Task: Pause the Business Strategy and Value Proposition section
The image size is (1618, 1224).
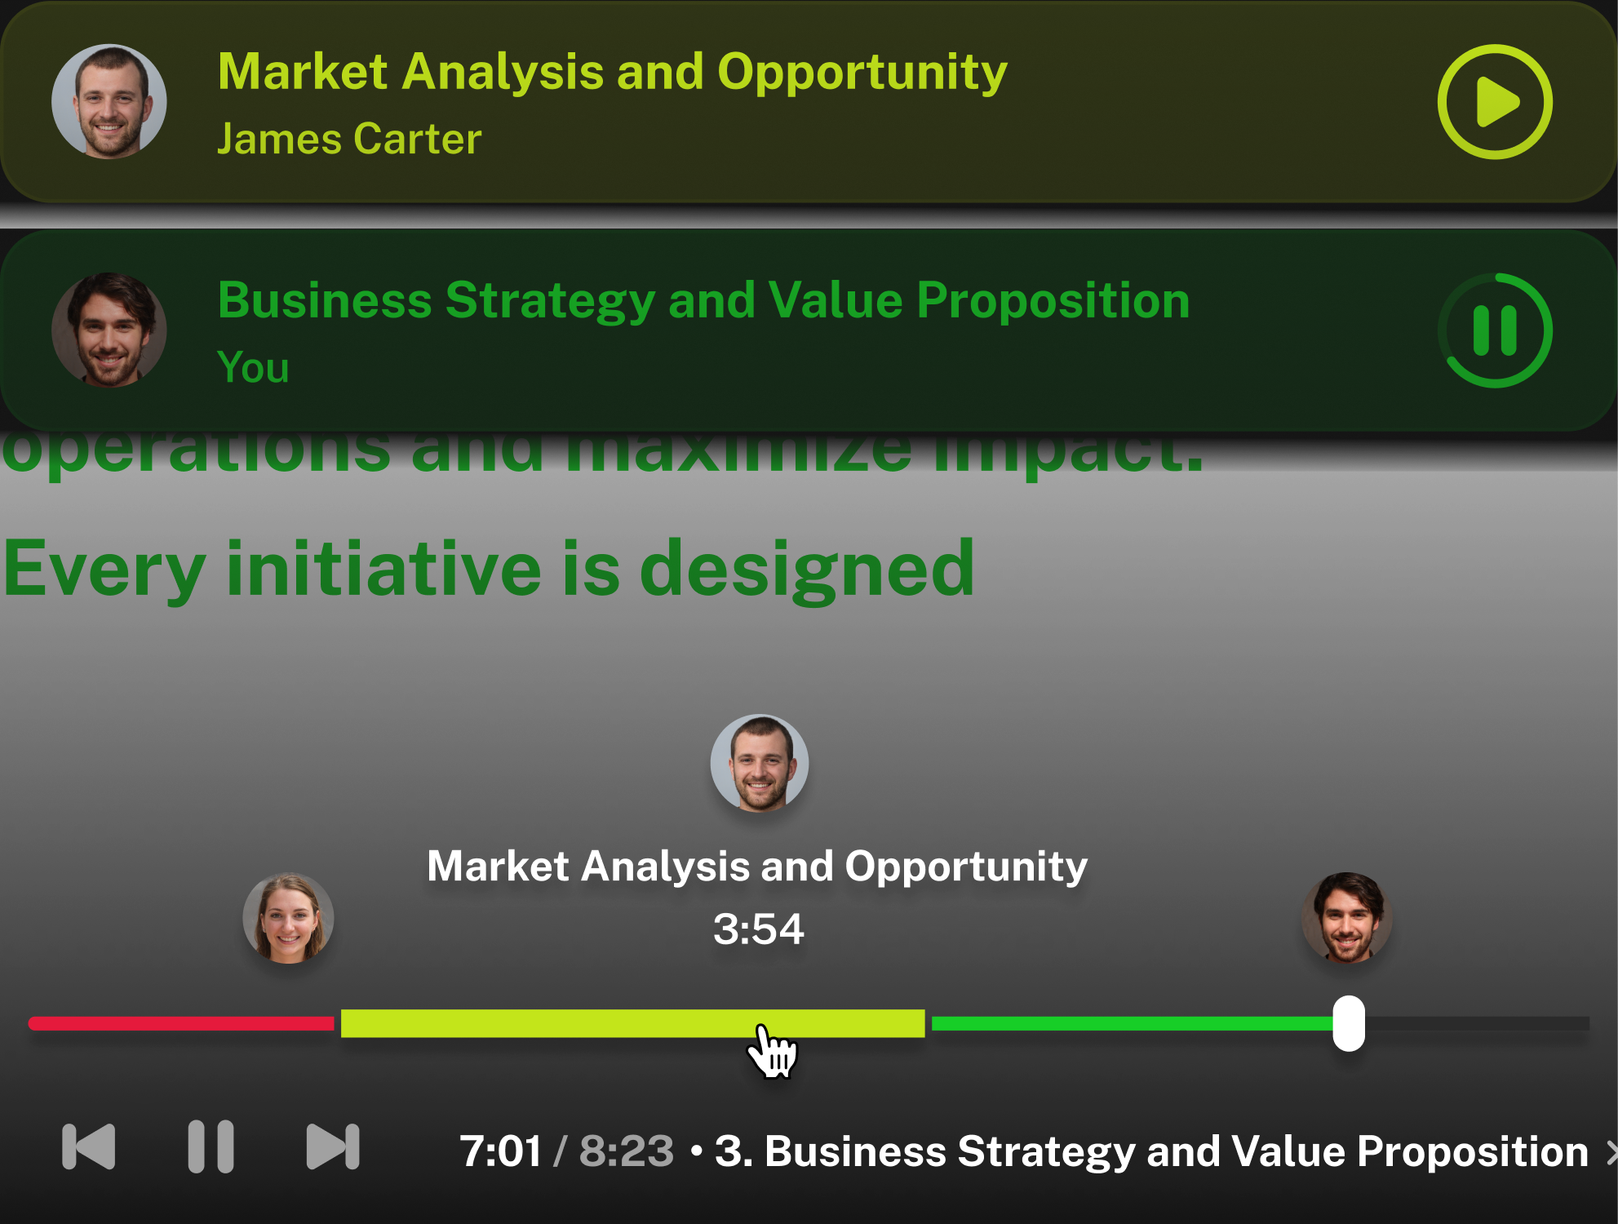Action: pyautogui.click(x=1494, y=330)
